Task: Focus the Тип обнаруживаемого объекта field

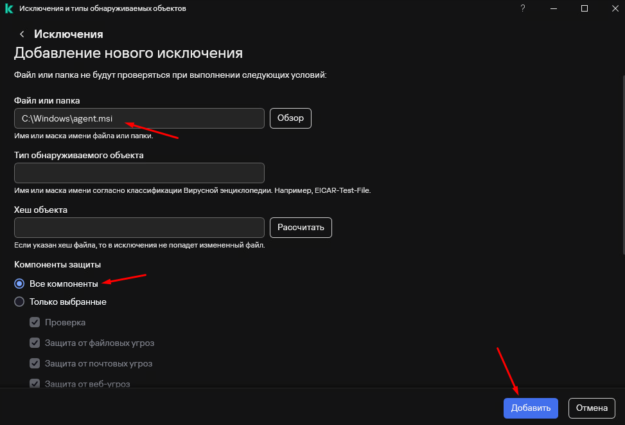Action: tap(139, 173)
